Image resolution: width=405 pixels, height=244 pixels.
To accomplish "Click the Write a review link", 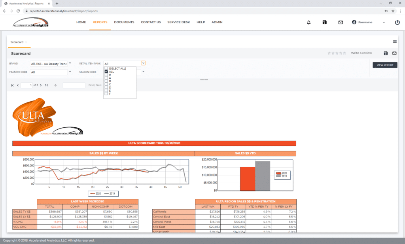I will pyautogui.click(x=361, y=53).
